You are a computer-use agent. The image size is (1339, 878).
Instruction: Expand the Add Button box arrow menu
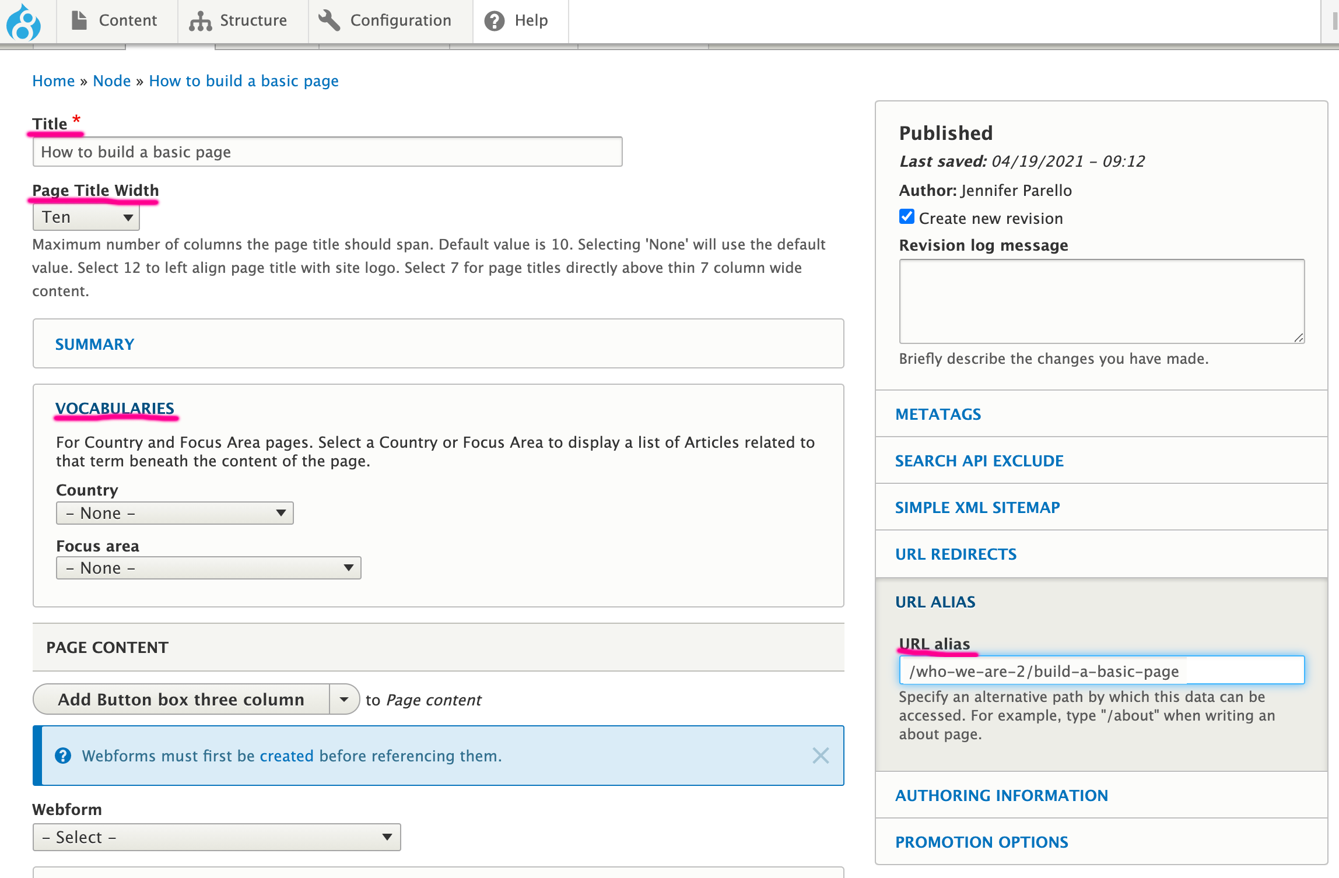pos(344,699)
